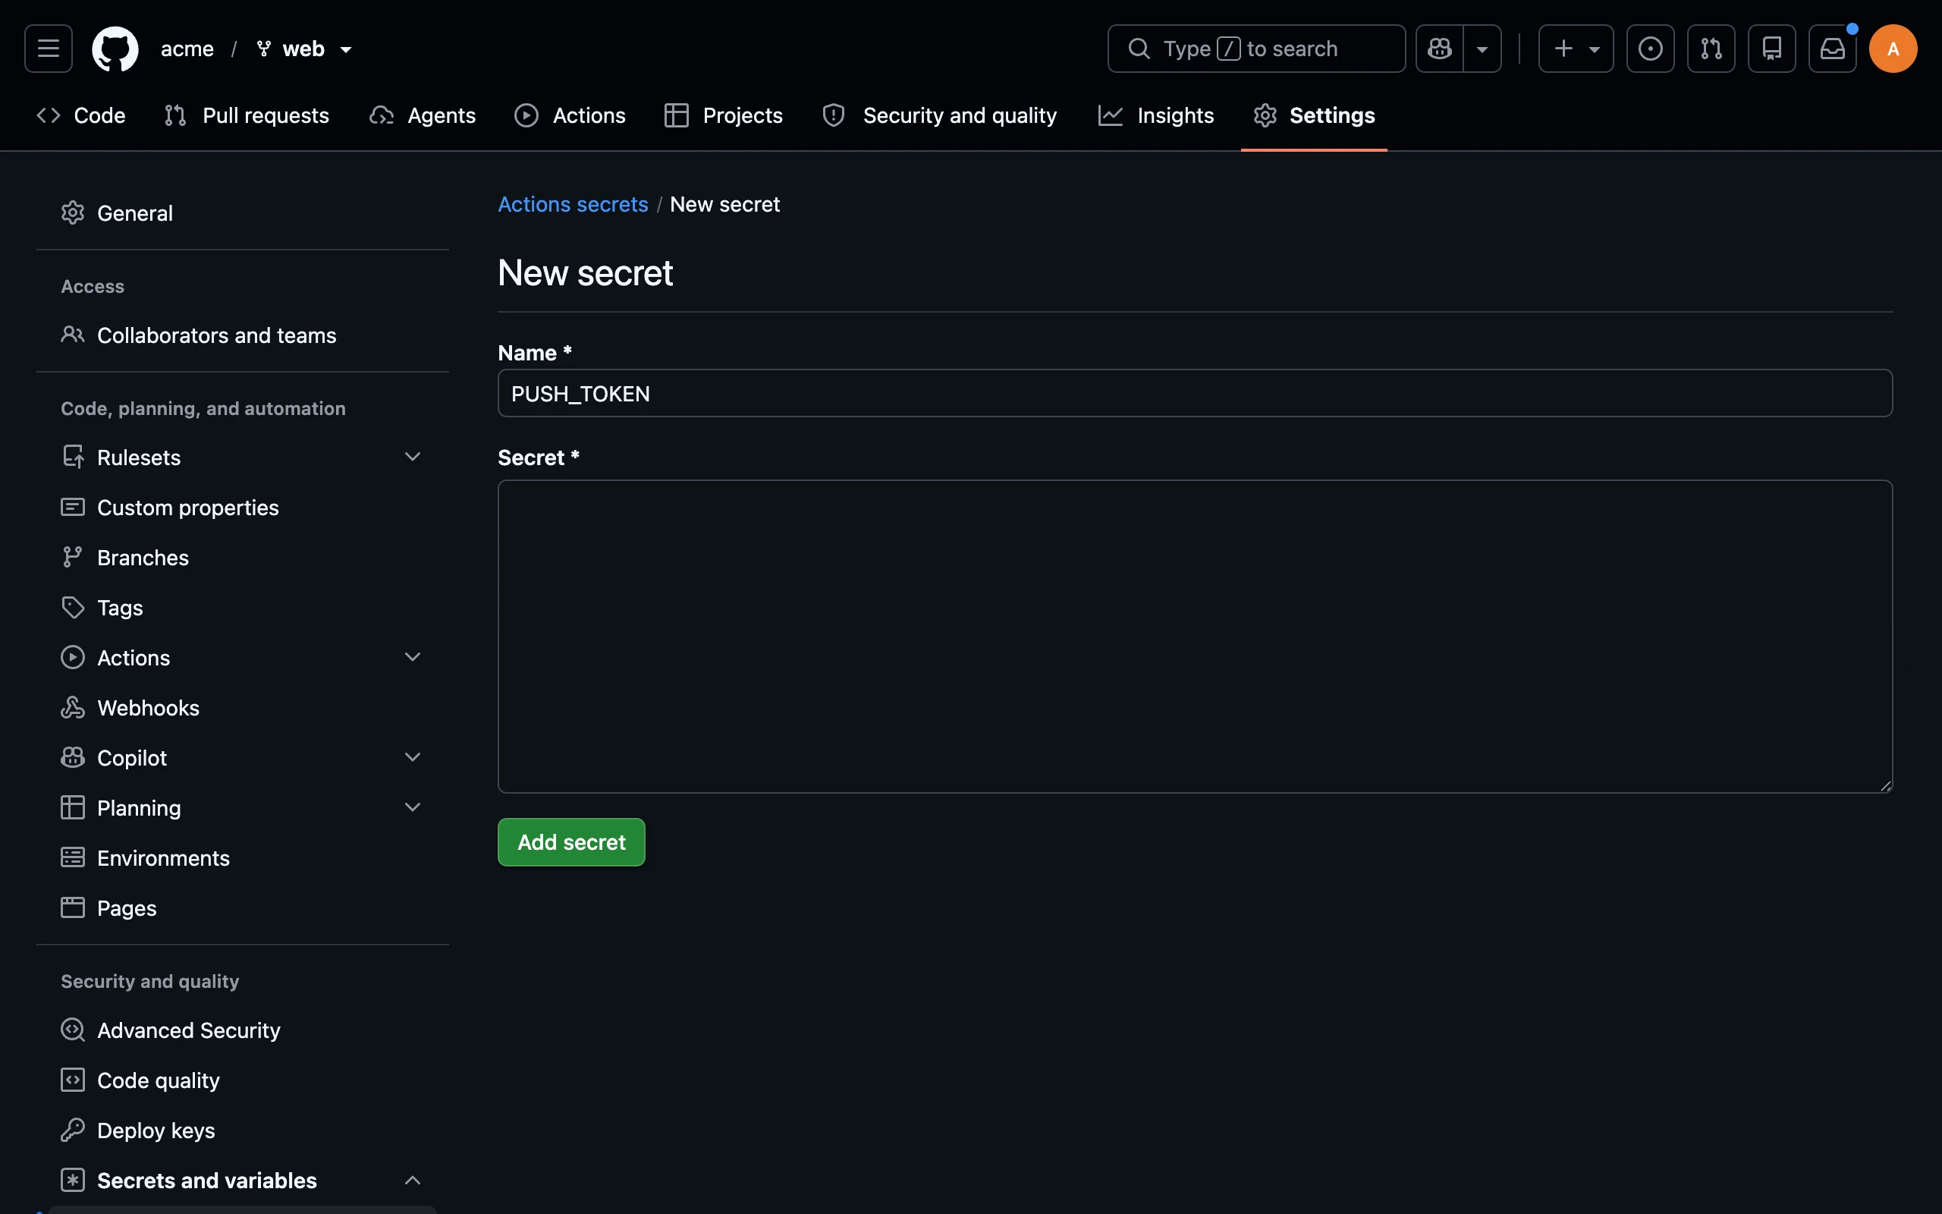
Task: Open the acme owner link
Action: click(x=187, y=49)
